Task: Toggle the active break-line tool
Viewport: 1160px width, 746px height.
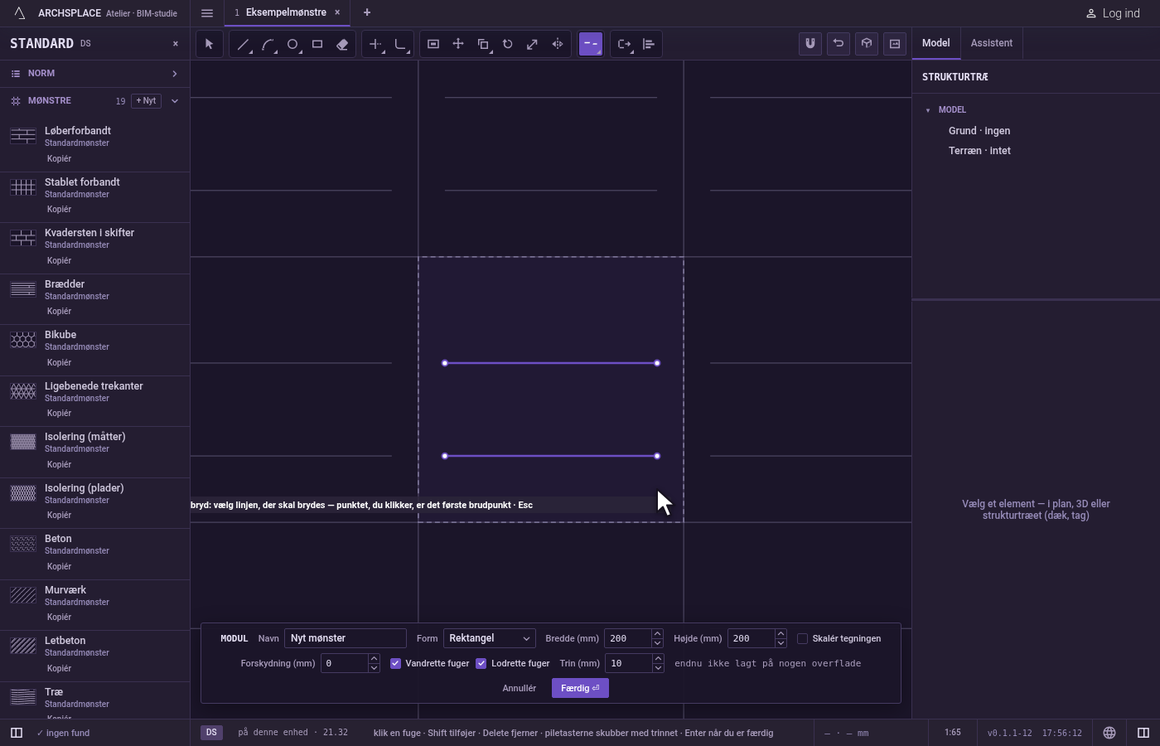Action: [x=591, y=44]
